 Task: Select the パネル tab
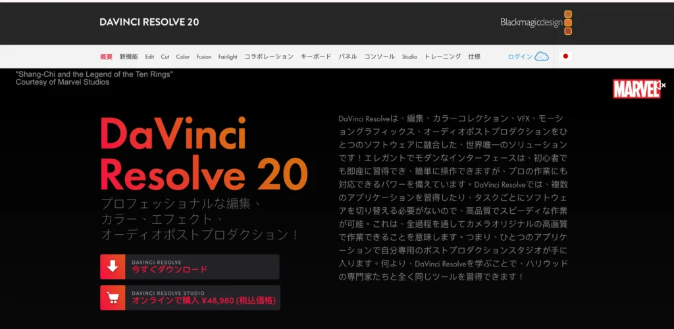(348, 57)
